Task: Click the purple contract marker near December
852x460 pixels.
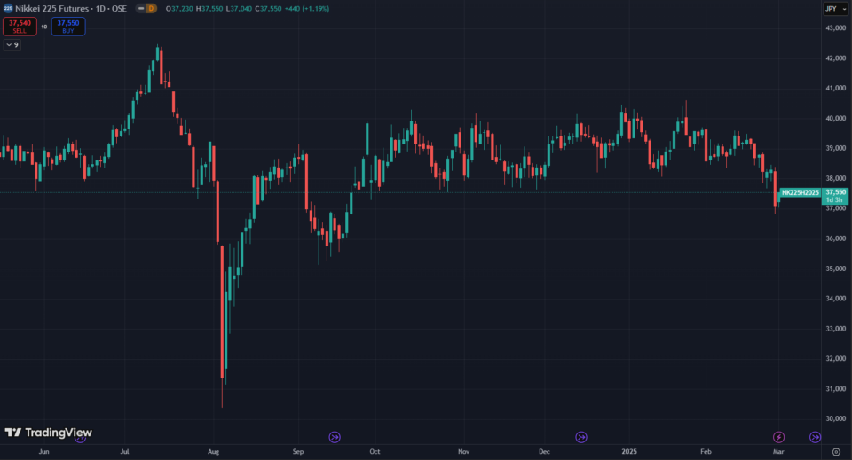Action: (581, 437)
